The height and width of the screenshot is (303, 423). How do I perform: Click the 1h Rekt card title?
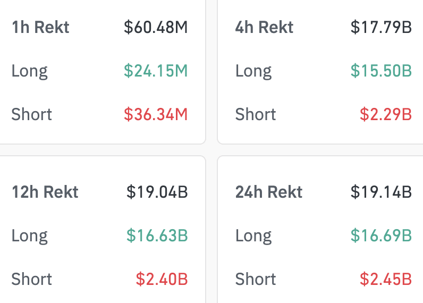(x=40, y=27)
